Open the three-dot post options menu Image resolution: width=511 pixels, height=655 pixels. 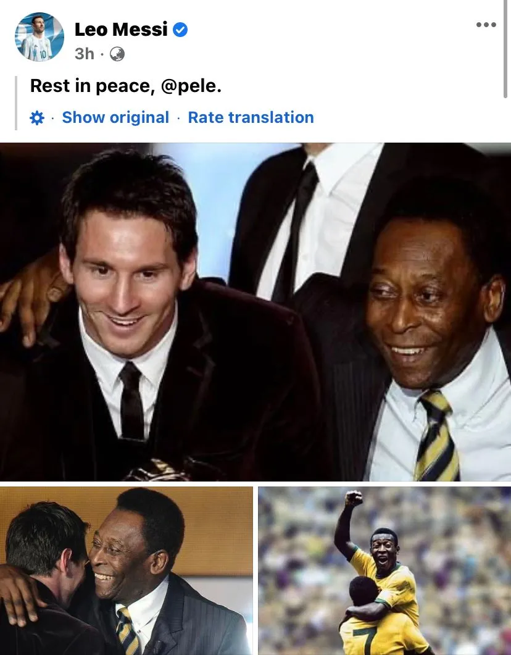486,25
